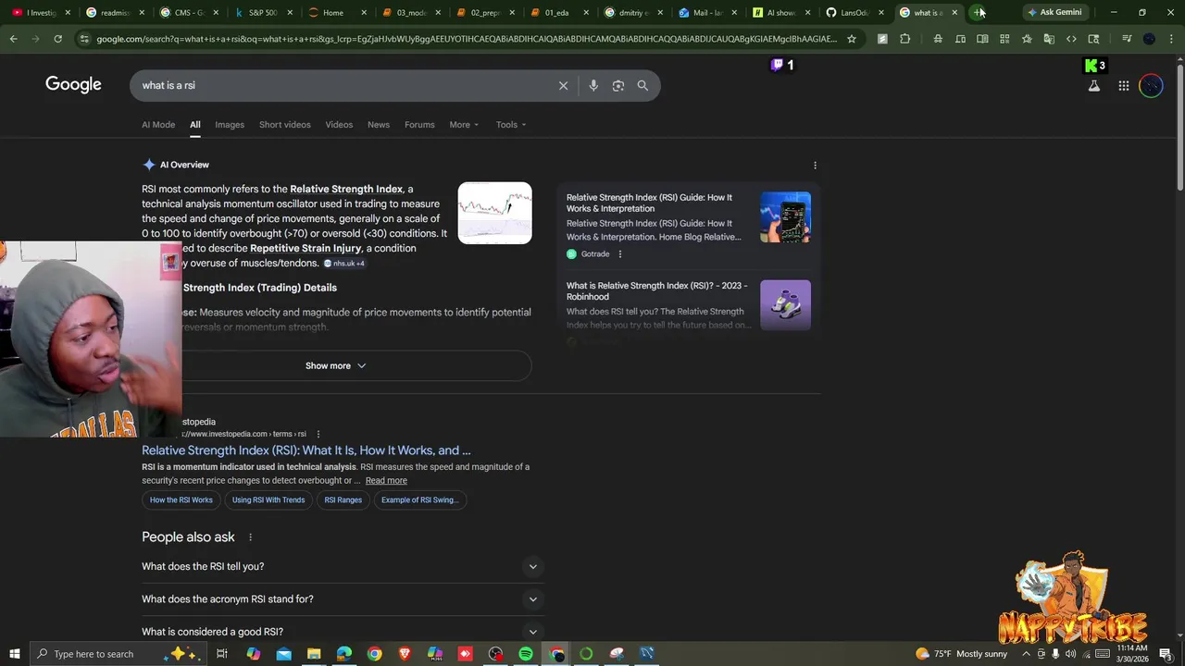1185x666 pixels.
Task: Expand the More search filters dropdown
Action: click(x=464, y=125)
